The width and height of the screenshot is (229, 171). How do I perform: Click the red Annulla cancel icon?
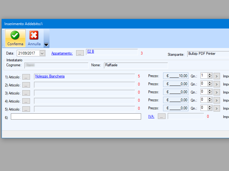click(34, 38)
